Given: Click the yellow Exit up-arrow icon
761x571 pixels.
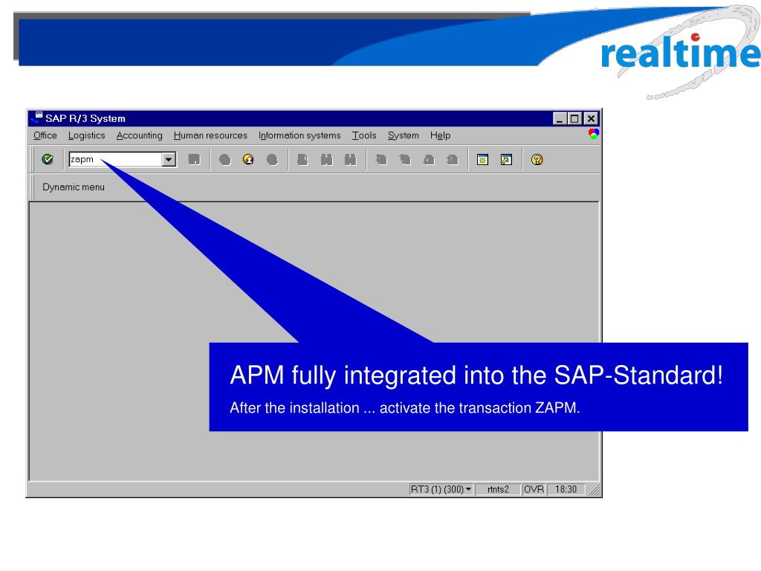Looking at the screenshot, I should pos(248,159).
